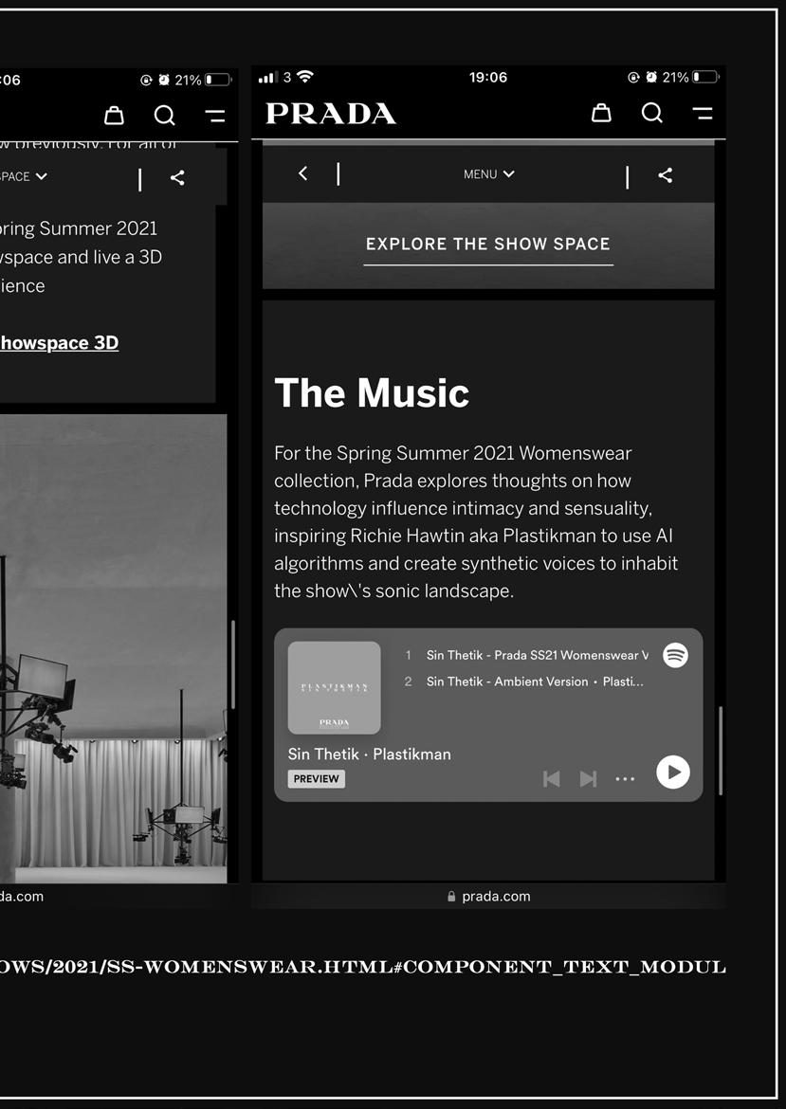Click EXPLORE THE SHOW SPACE link
This screenshot has width=786, height=1109.
488,245
